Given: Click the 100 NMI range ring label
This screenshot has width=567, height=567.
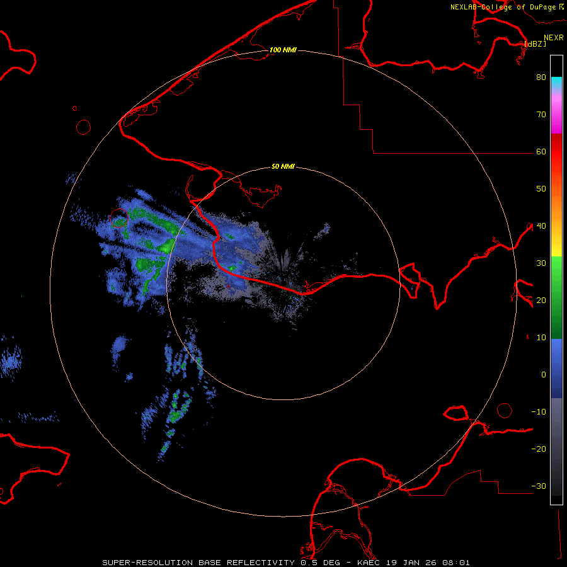Looking at the screenshot, I should click(x=283, y=50).
